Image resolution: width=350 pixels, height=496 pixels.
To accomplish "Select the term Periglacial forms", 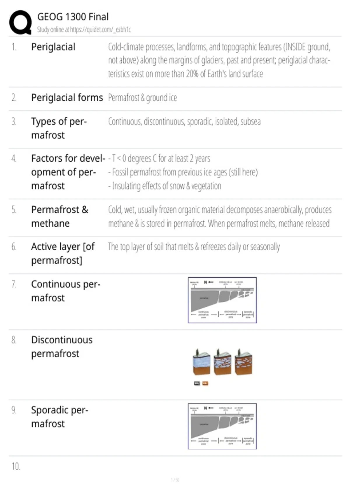I will (67, 97).
